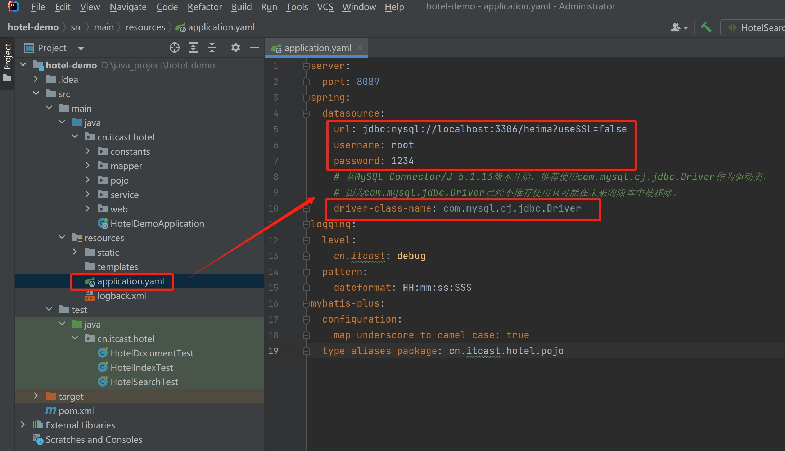
Task: Open HotelDemoApplication class in tree
Action: 157,224
